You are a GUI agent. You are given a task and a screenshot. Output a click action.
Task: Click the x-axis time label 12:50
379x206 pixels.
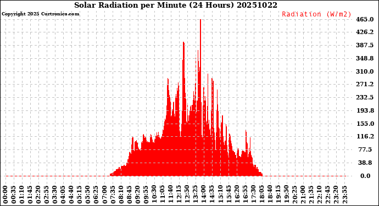pyautogui.click(x=187, y=195)
